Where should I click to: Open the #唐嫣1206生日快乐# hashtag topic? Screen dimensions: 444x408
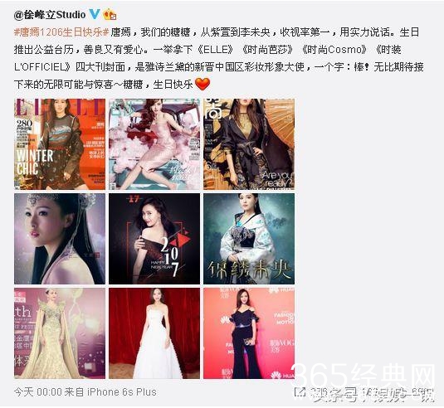click(x=61, y=32)
